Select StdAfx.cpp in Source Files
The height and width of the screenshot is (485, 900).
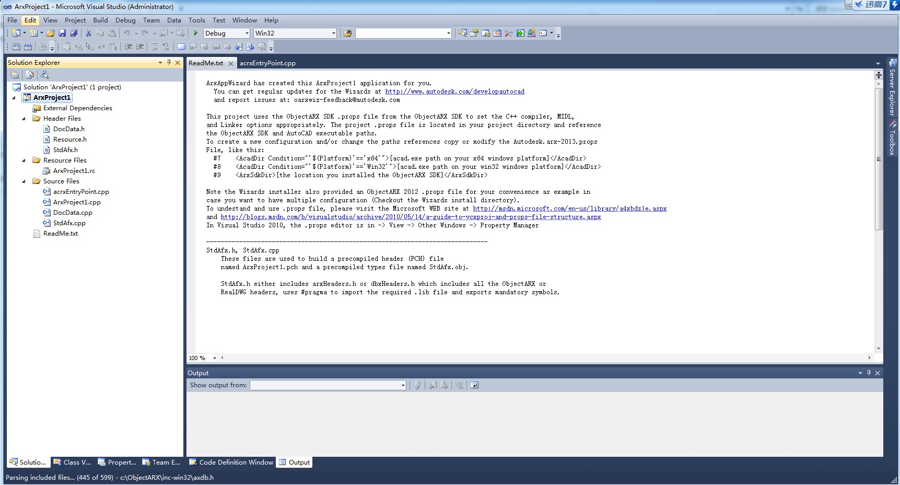pyautogui.click(x=69, y=223)
